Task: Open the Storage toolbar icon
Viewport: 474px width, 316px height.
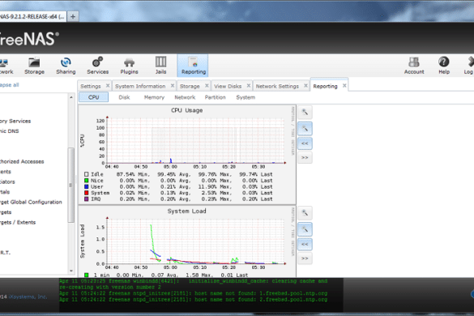Action: (34, 66)
